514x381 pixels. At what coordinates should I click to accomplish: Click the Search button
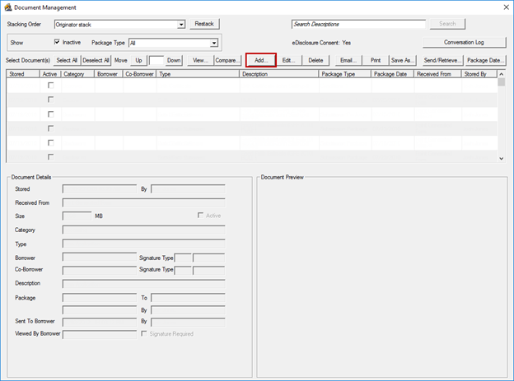pyautogui.click(x=447, y=24)
